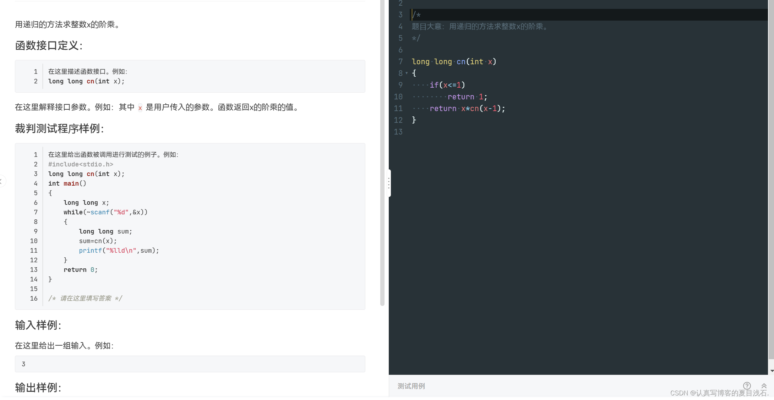The image size is (774, 400).
Task: Click line number 7 in editor gutter
Action: 400,62
